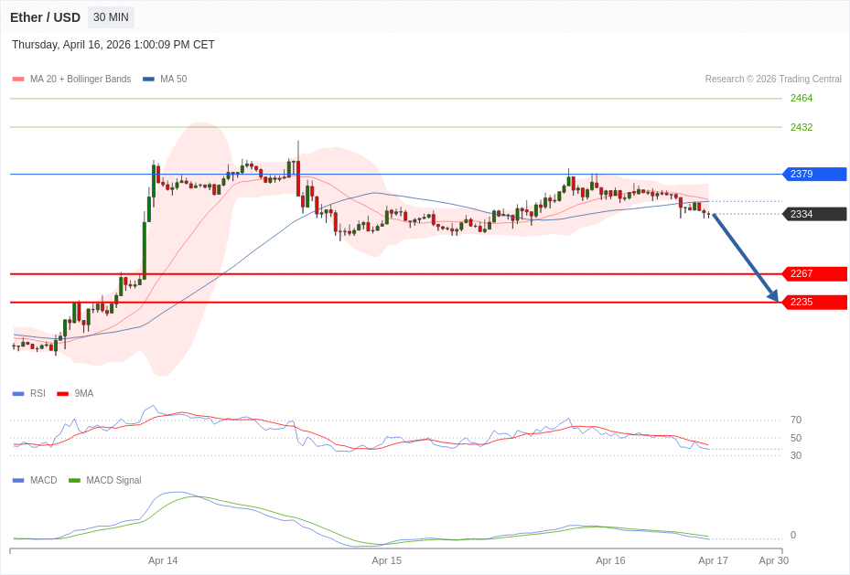
Task: Click the Research Trading Central copyright text
Action: pyautogui.click(x=773, y=80)
